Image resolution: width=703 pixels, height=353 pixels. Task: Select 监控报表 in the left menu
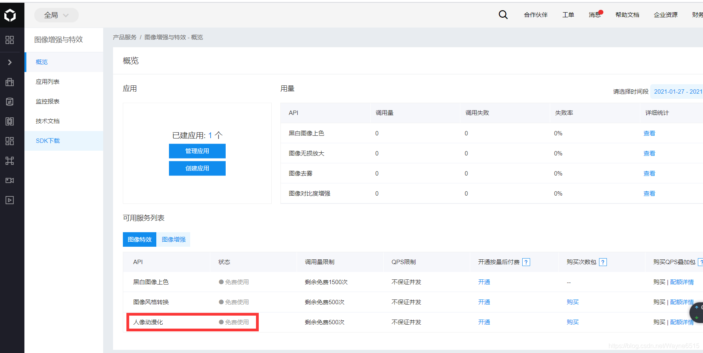coord(65,102)
